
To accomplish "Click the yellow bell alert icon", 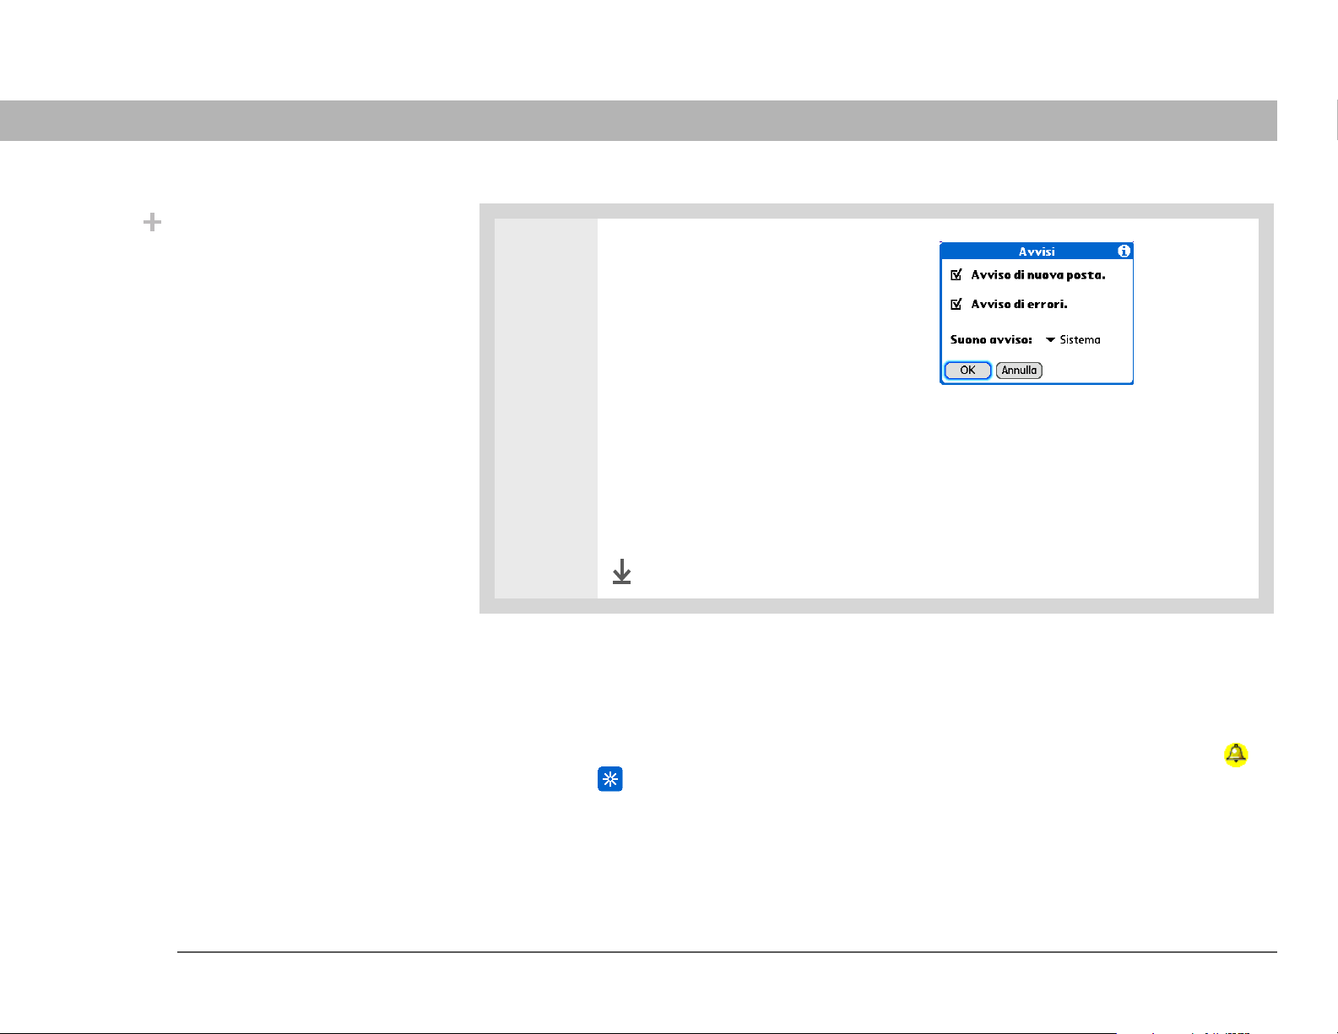I will click(1236, 755).
